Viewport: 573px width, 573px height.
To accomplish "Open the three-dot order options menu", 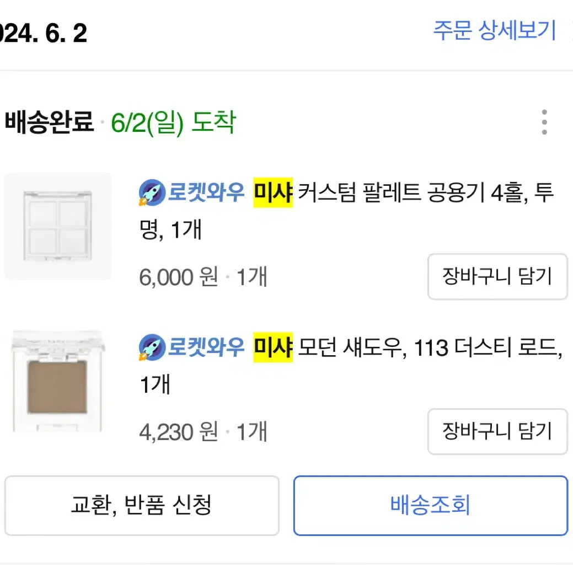I will [544, 122].
